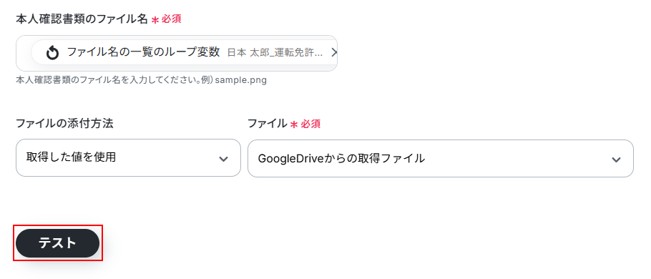This screenshot has width=651, height=279.
Task: Click the ファイルの添付方法 label
Action: 64,123
